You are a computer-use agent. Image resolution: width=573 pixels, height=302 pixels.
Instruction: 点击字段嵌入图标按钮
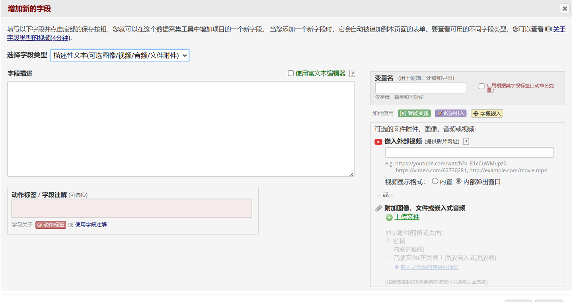[486, 113]
